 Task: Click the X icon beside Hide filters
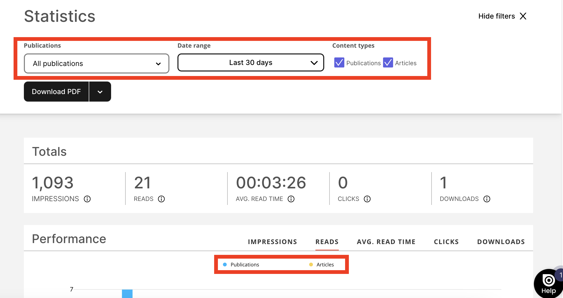click(523, 16)
